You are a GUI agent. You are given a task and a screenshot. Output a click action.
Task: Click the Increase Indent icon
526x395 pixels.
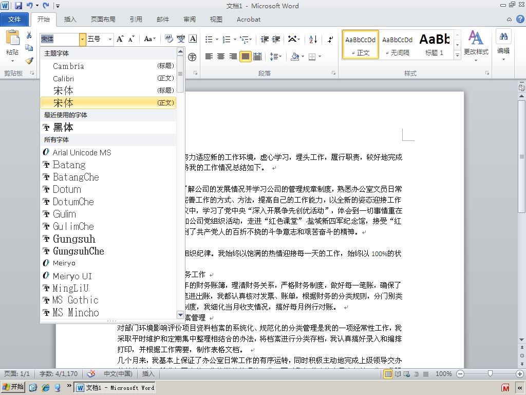coord(276,39)
